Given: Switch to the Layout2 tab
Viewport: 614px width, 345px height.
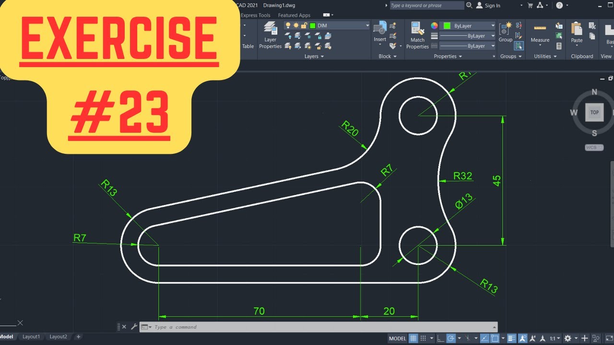Looking at the screenshot, I should point(59,337).
